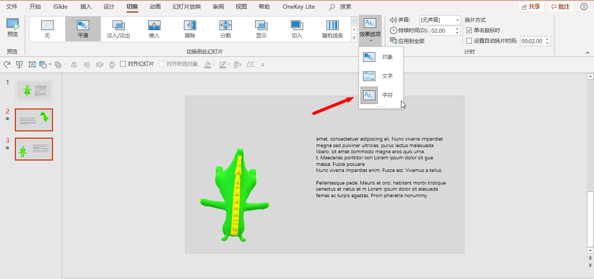The height and width of the screenshot is (279, 594).
Task: Click the 共享 (Share) button
Action: pos(531,7)
